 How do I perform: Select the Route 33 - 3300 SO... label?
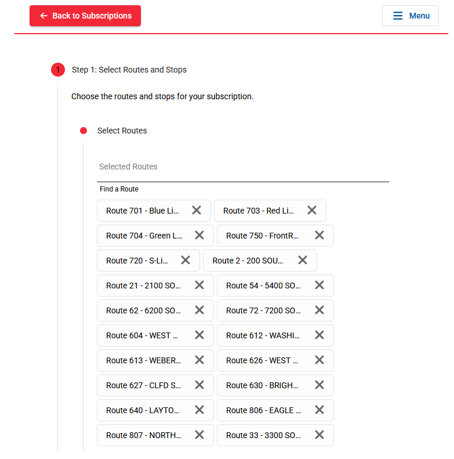click(264, 435)
